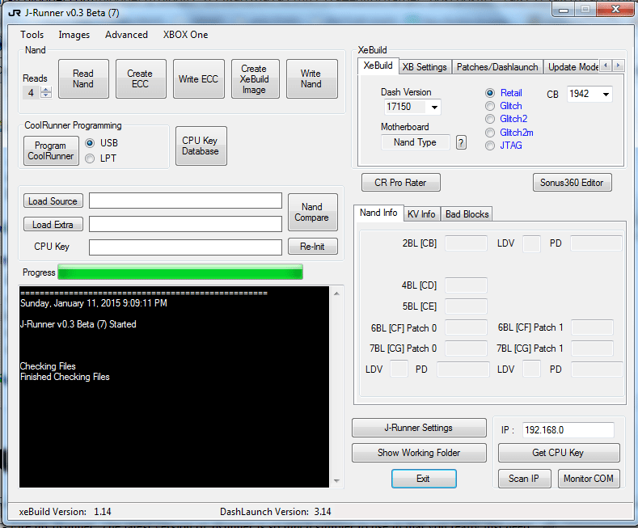Click the Load Source button

[53, 201]
